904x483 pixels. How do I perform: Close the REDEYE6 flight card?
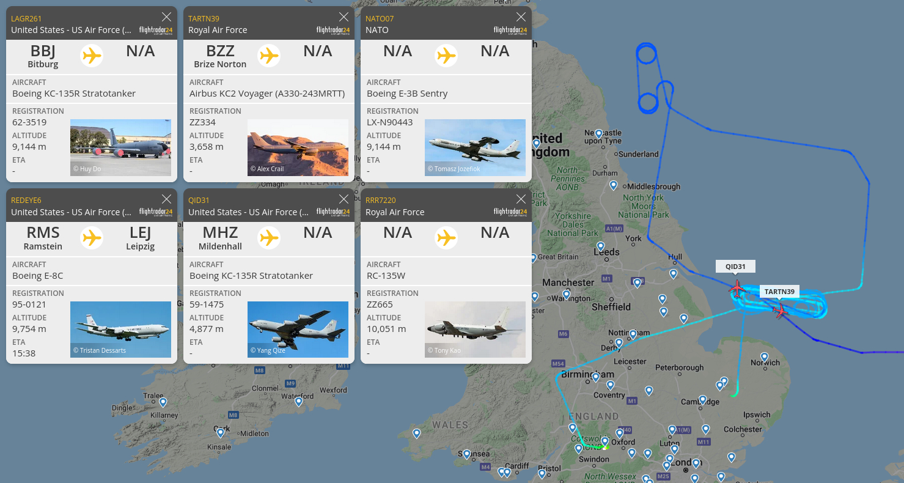pyautogui.click(x=166, y=199)
